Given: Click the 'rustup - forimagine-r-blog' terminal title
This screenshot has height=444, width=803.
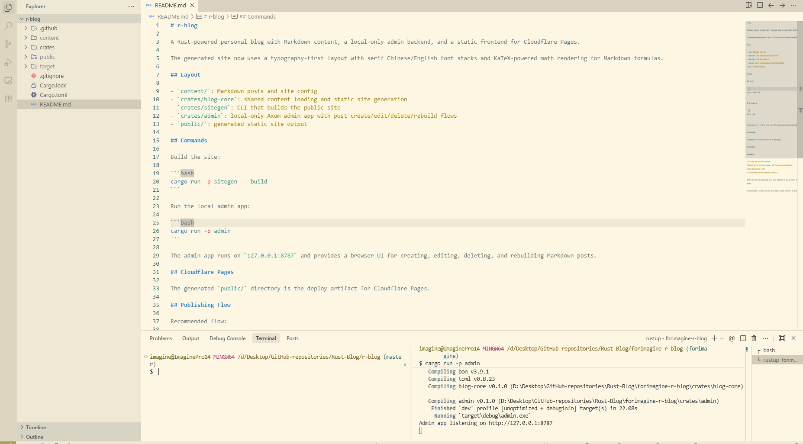Looking at the screenshot, I should 676,338.
